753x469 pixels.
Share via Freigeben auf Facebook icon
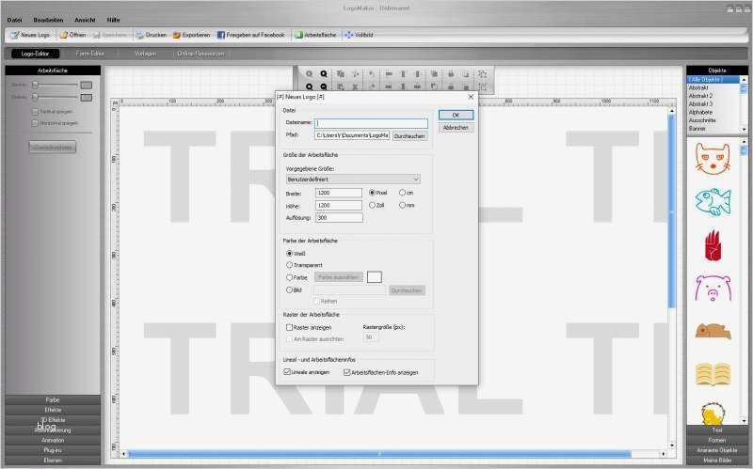(x=221, y=35)
